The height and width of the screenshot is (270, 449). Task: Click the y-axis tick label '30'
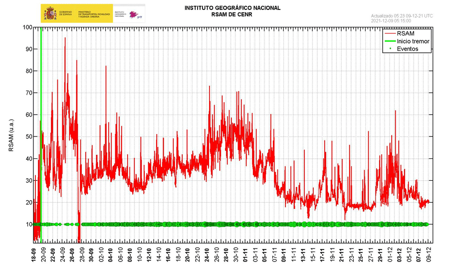[x=29, y=180]
